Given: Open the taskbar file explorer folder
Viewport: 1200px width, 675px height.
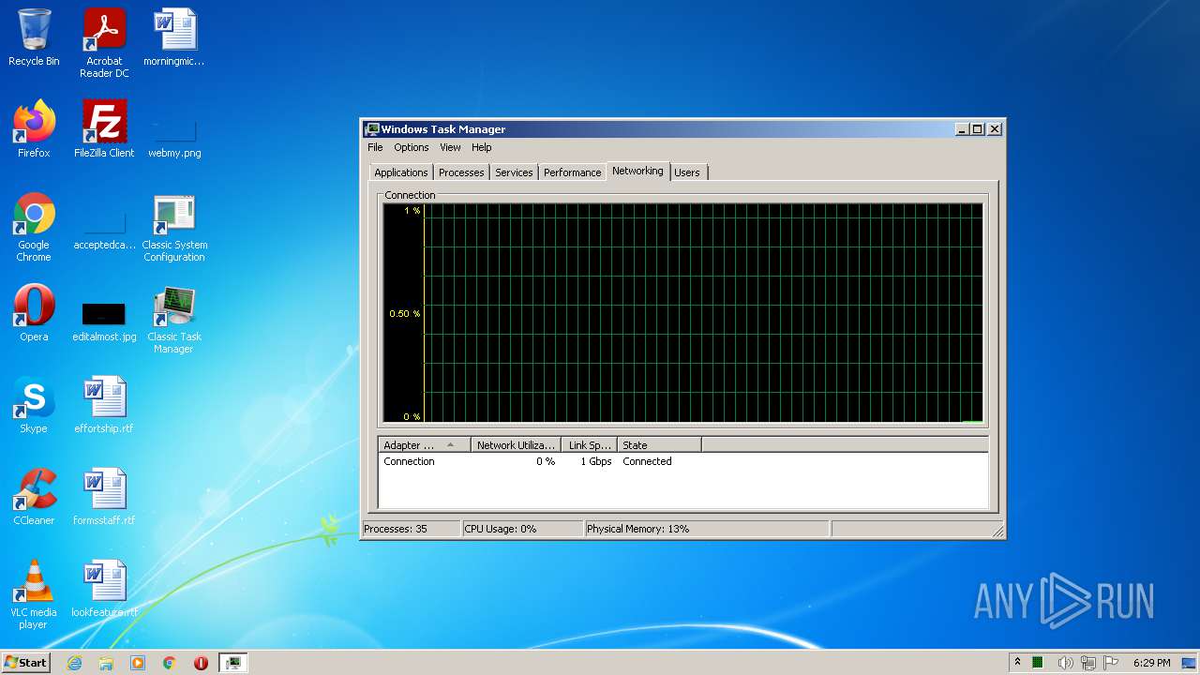Looking at the screenshot, I should [106, 663].
